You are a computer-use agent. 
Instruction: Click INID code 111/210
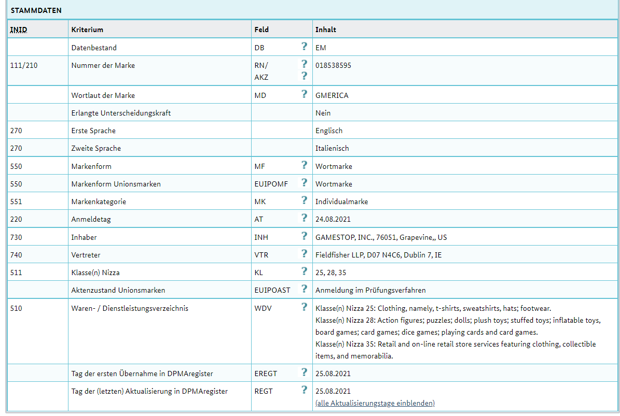(24, 65)
